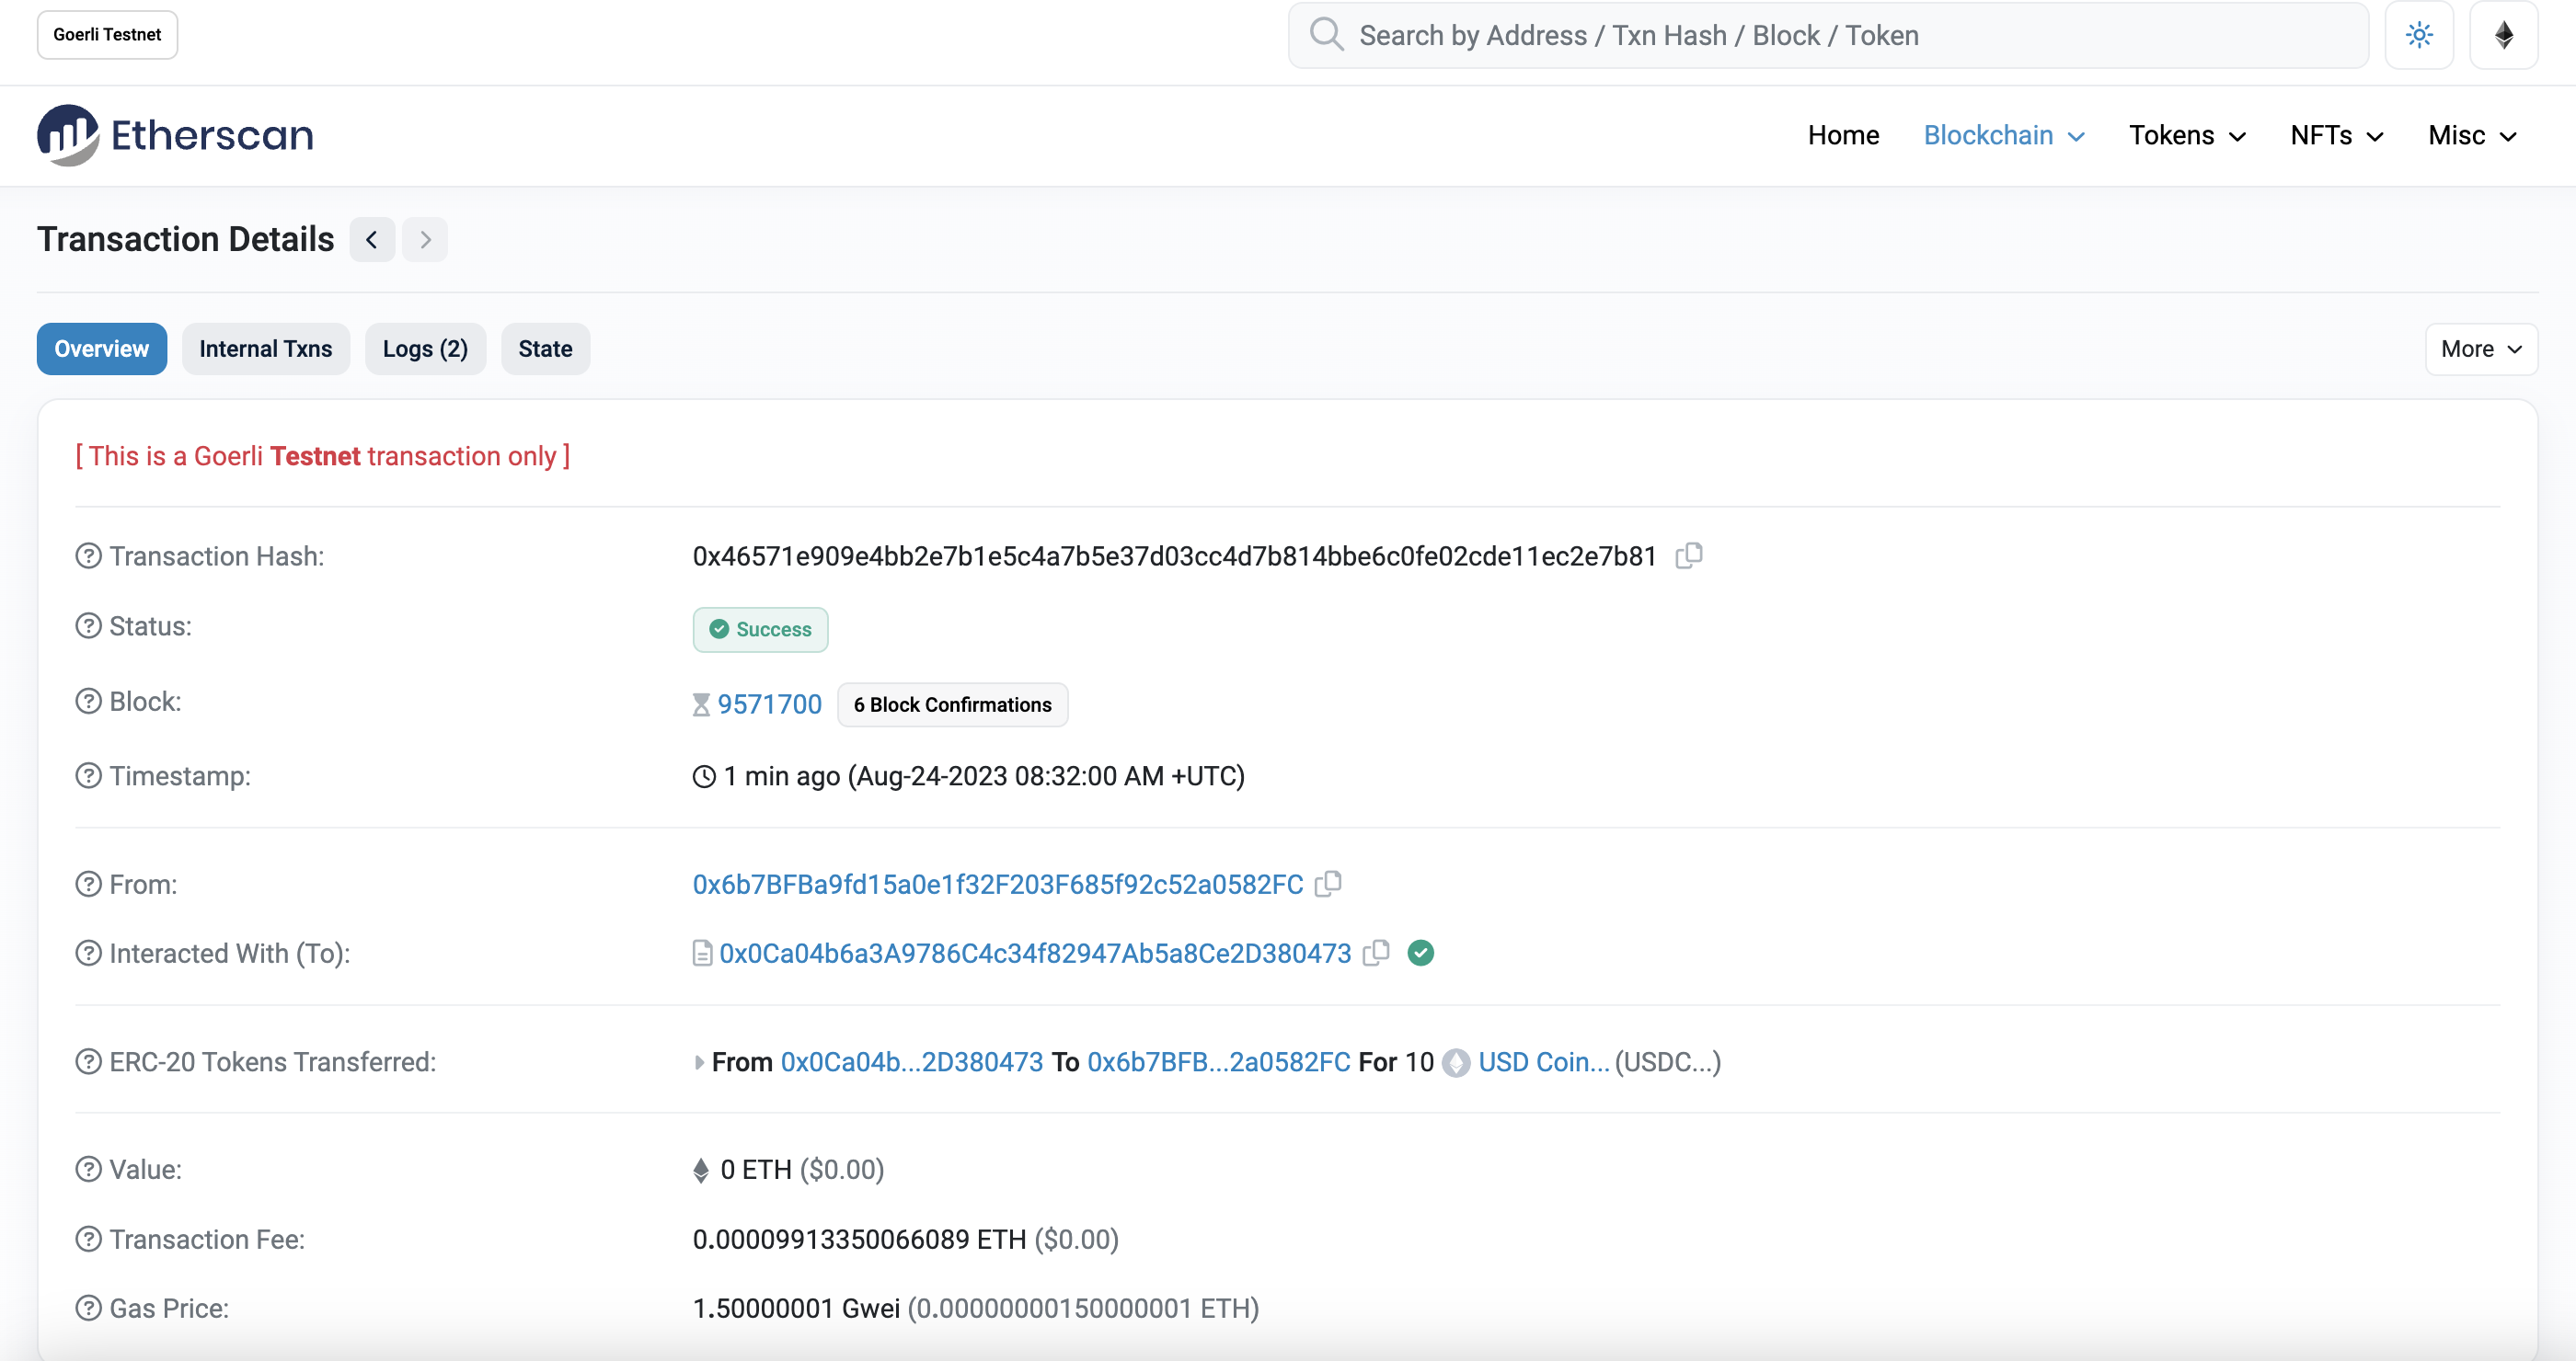Click the Transaction Hash help icon
Screen dimensions: 2576x1361
tap(89, 555)
